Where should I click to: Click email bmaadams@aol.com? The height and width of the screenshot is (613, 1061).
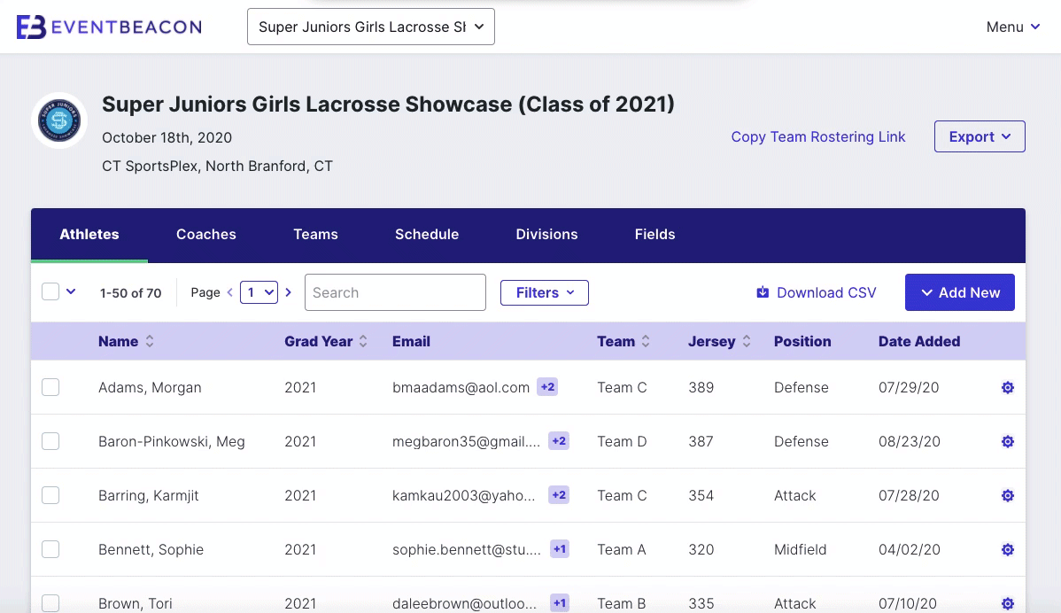(x=461, y=388)
